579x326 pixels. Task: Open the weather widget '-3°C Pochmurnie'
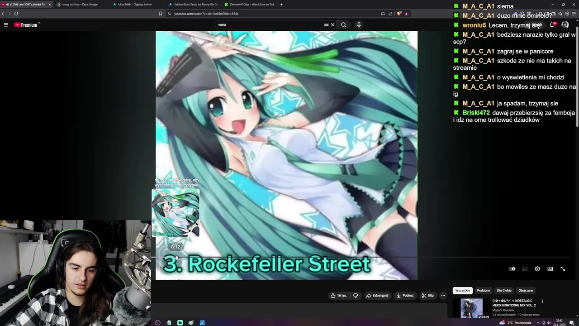[515, 322]
